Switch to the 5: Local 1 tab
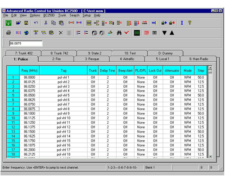This screenshot has width=225, height=179. coord(162,59)
